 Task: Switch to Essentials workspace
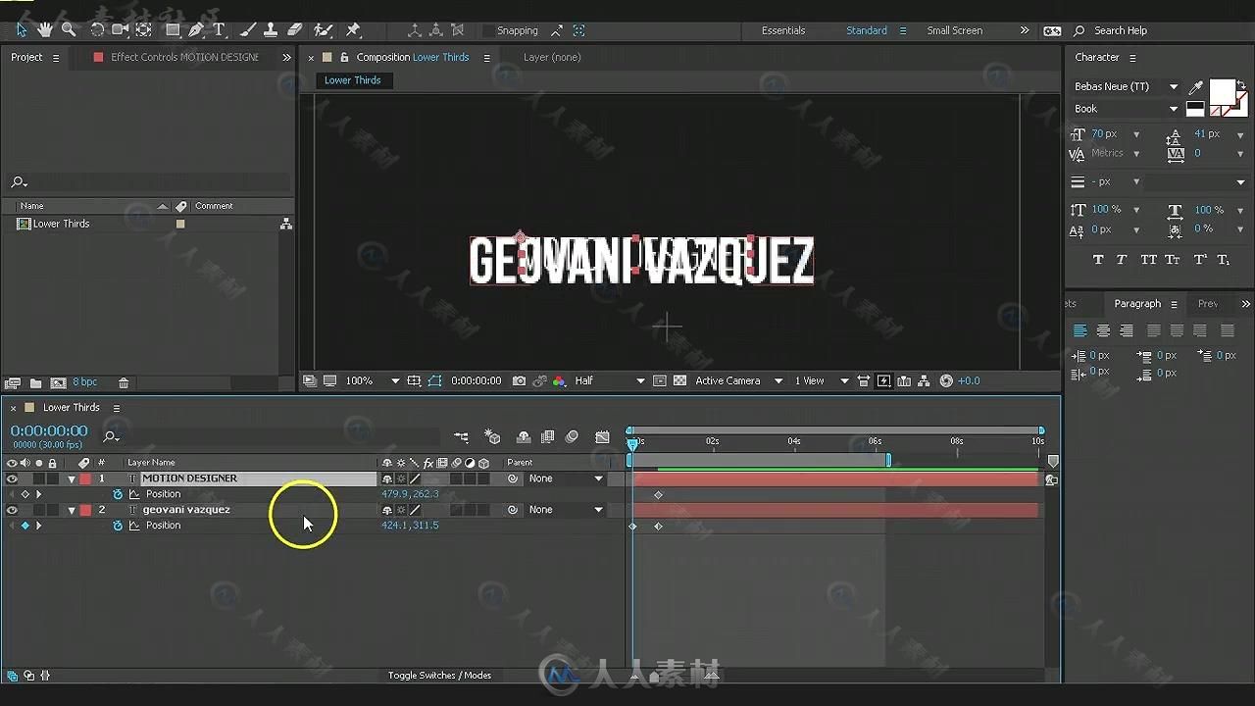783,30
